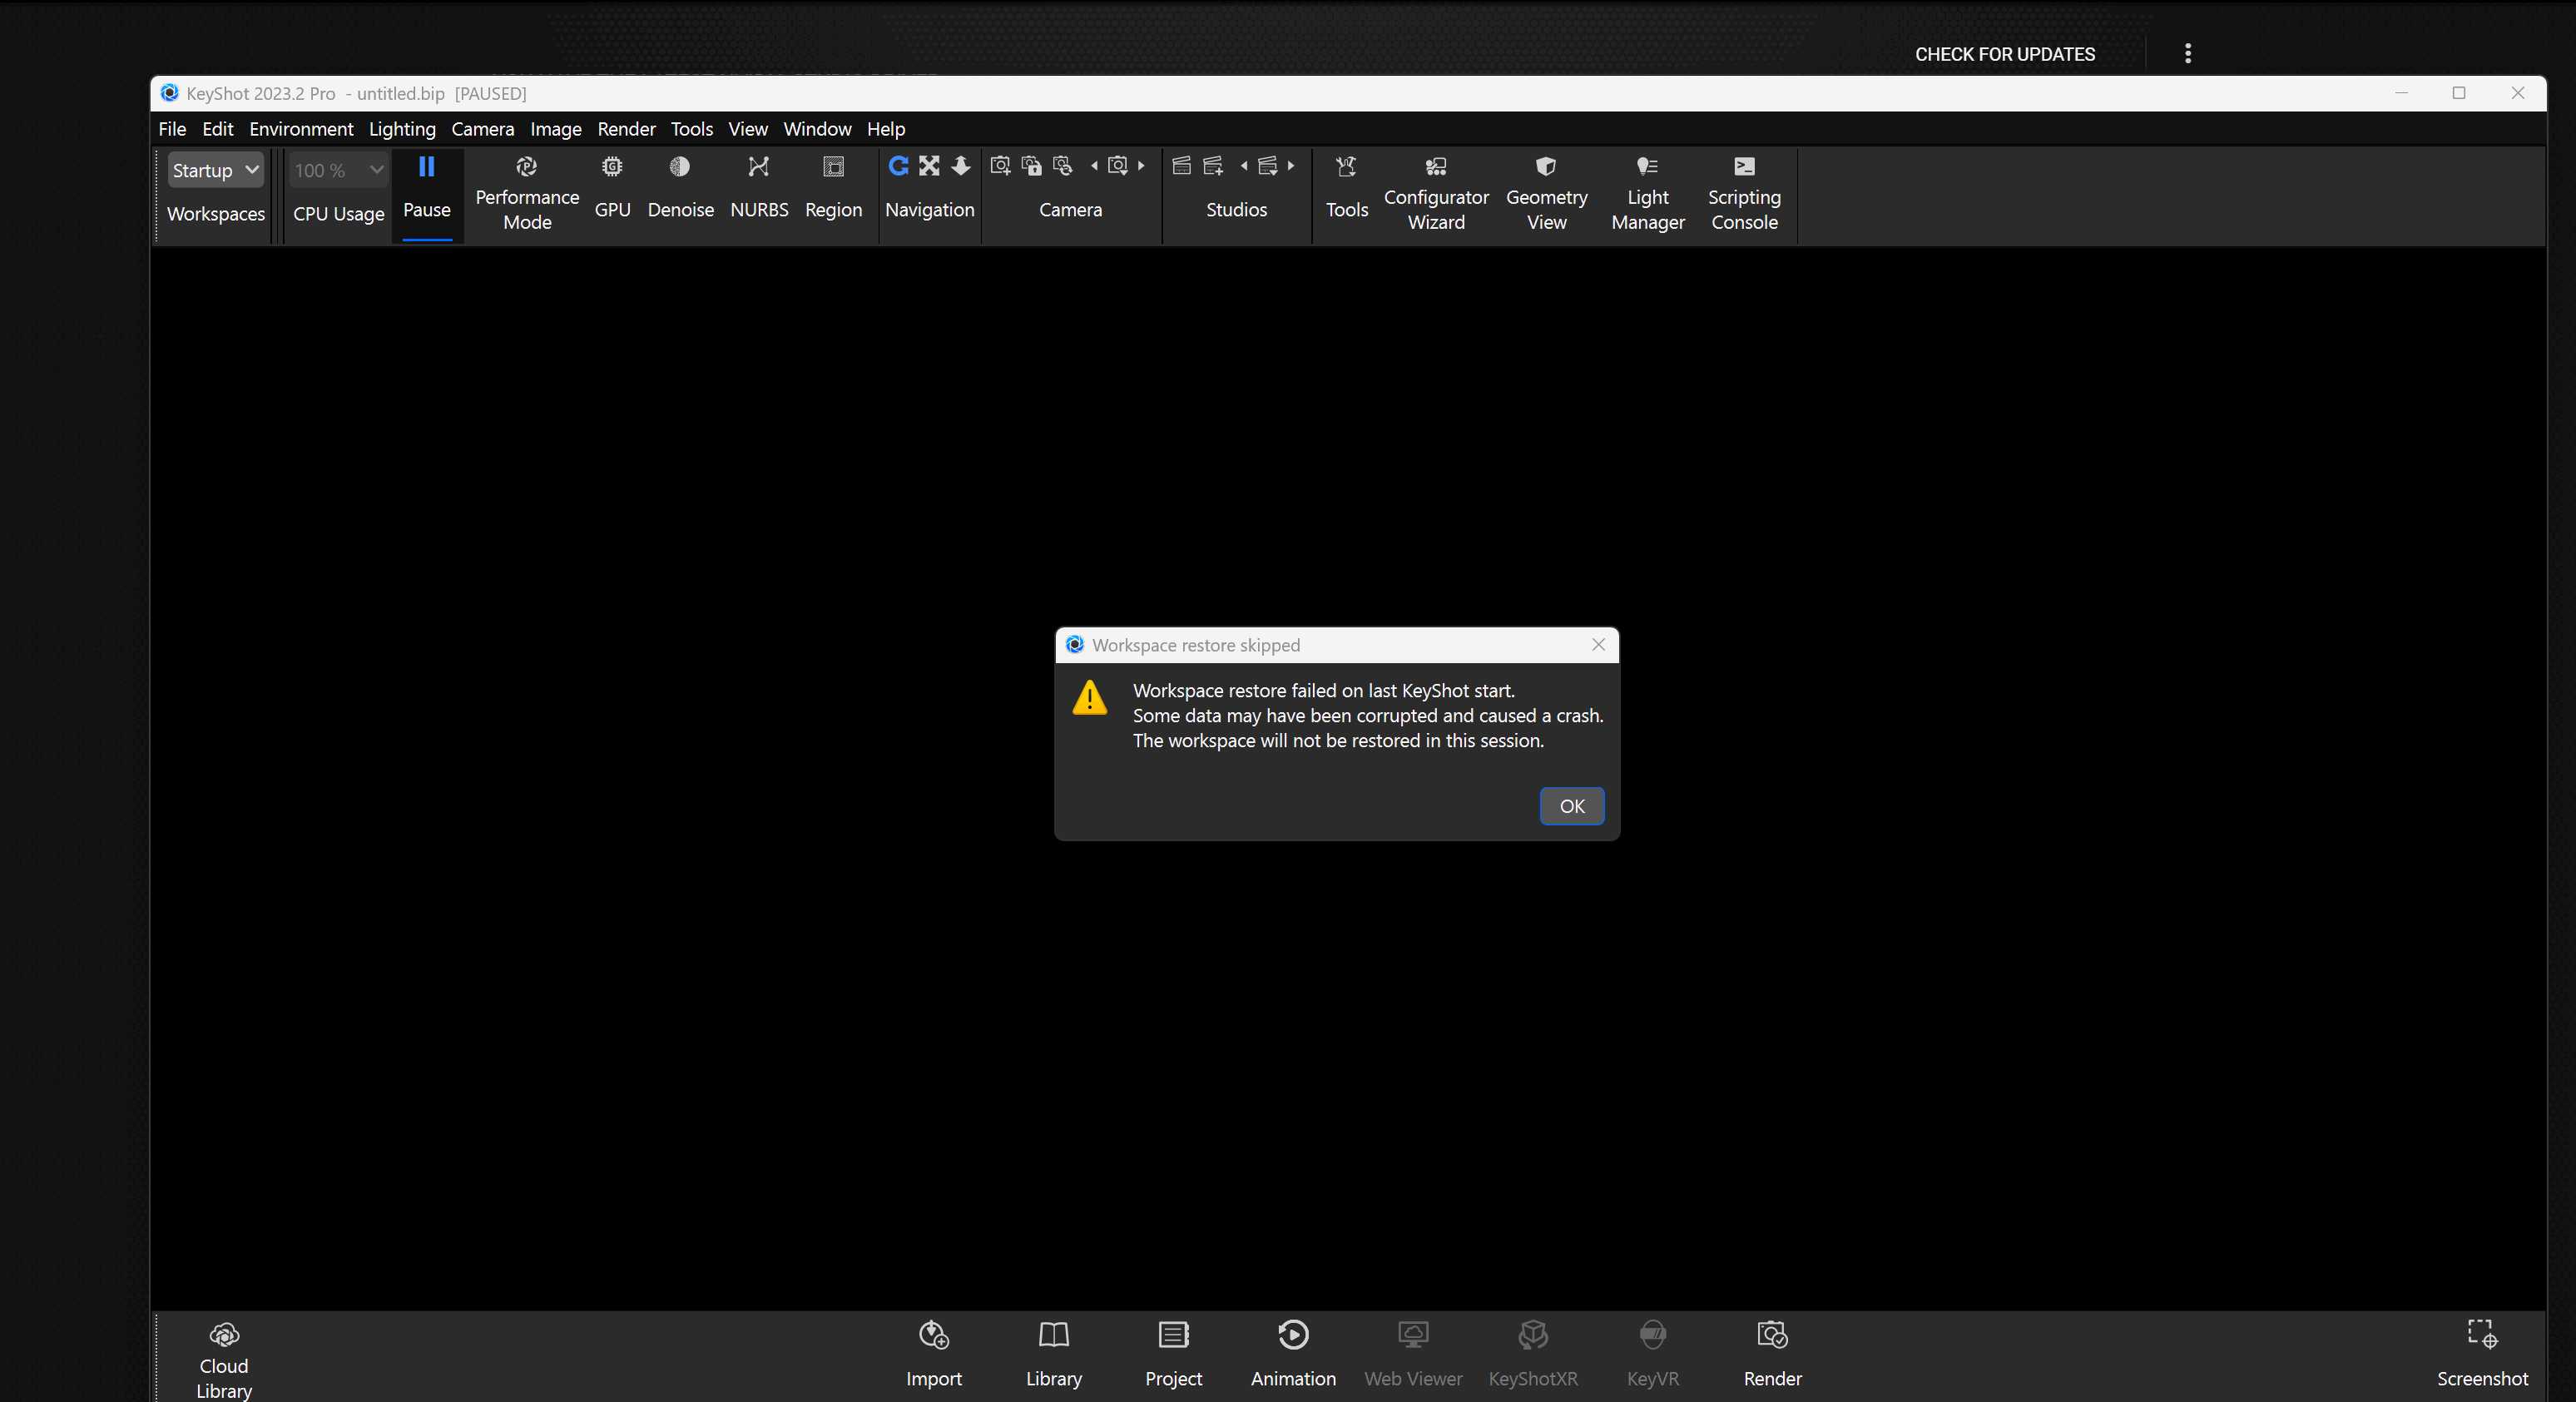Go to previous studio arrow

click(1244, 166)
